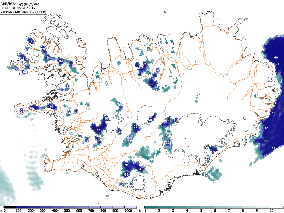Click the map value 302
The image size is (284, 213).
pos(120,105)
